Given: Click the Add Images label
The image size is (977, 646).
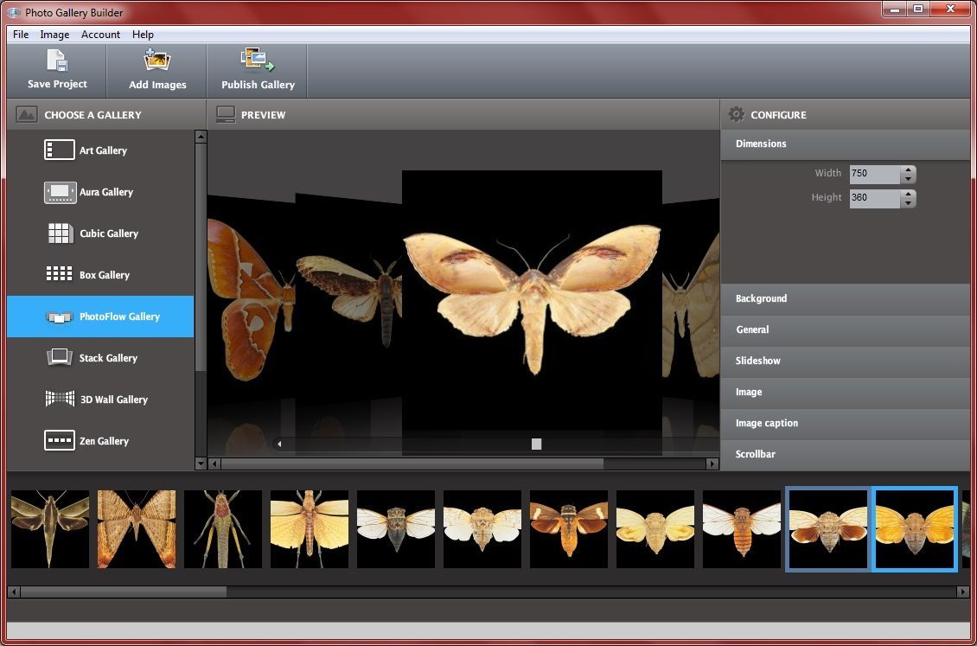Looking at the screenshot, I should coord(157,85).
